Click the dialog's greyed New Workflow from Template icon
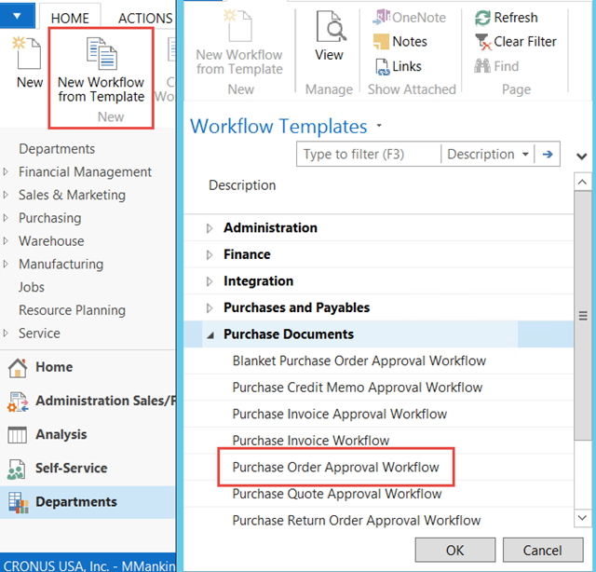The image size is (596, 572). (x=239, y=25)
